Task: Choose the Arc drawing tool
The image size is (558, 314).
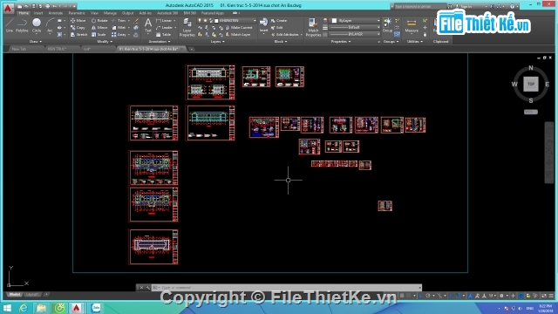Action: point(50,25)
